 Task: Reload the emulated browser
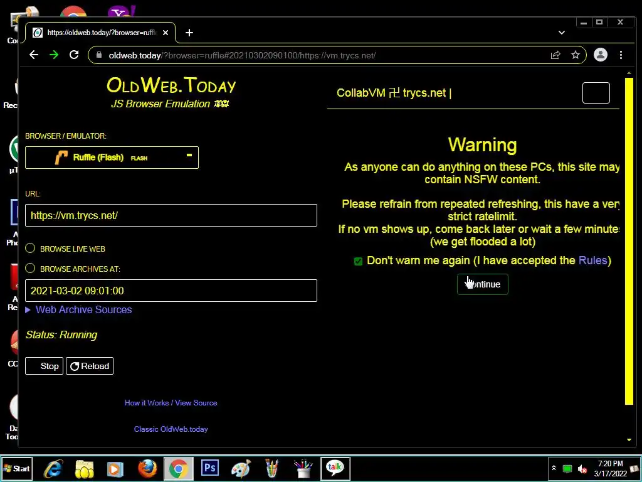(90, 366)
